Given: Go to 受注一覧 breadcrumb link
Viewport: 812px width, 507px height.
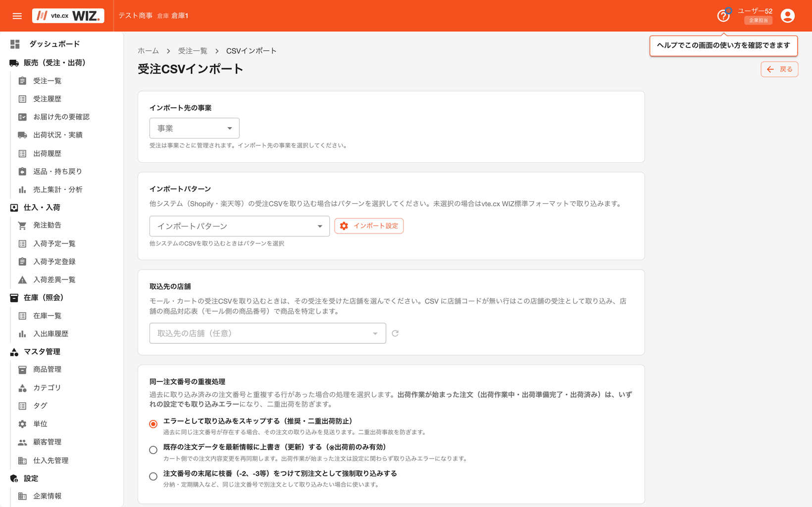Looking at the screenshot, I should [x=193, y=51].
